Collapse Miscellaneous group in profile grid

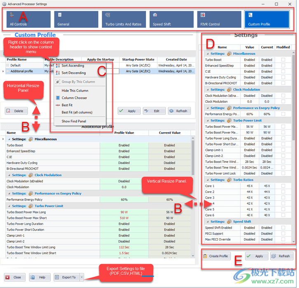coord(9,139)
